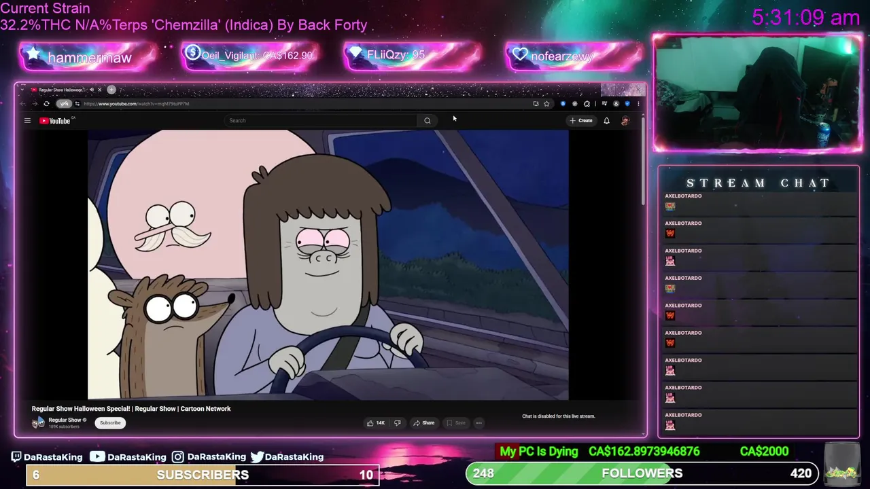This screenshot has height=489, width=870.
Task: Open site settings icon beside URL
Action: (x=77, y=104)
